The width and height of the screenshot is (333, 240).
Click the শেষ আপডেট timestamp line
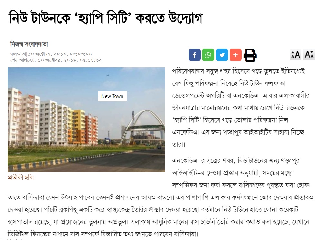coord(56,60)
